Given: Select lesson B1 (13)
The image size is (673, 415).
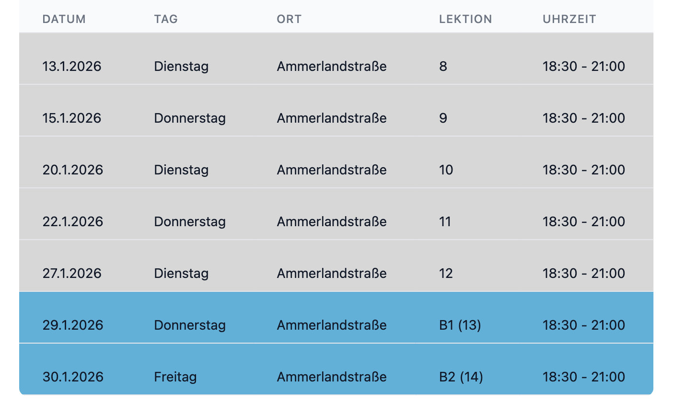Looking at the screenshot, I should pos(460,325).
